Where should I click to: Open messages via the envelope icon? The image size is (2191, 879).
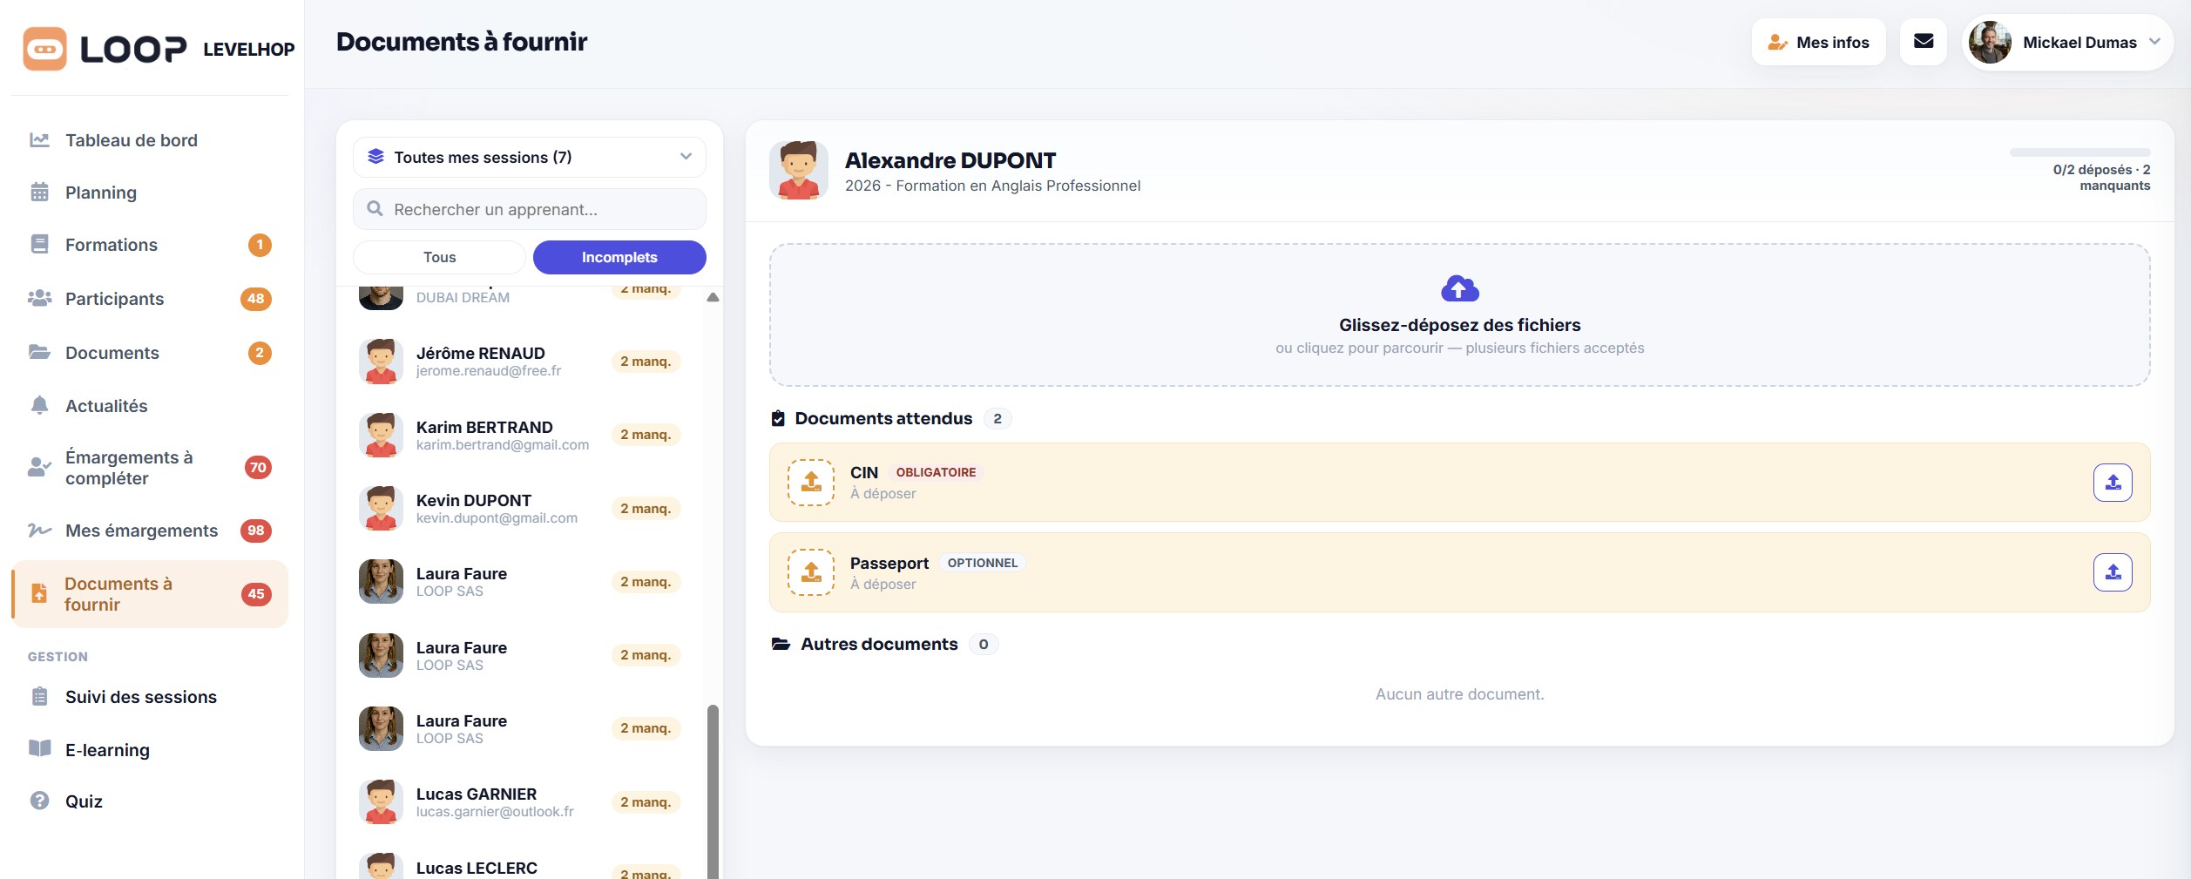pos(1924,42)
